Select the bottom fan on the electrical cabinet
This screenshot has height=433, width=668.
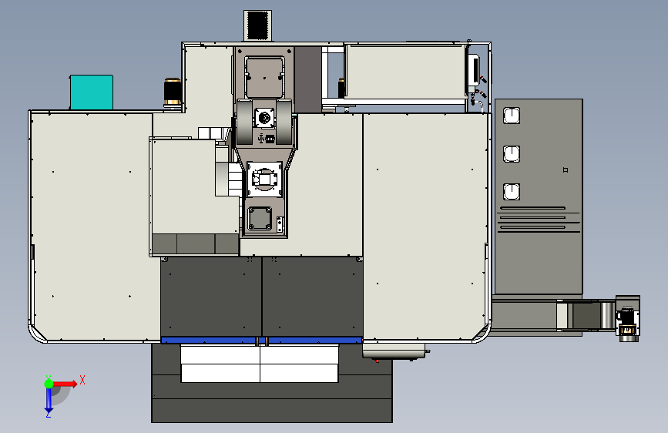(512, 192)
